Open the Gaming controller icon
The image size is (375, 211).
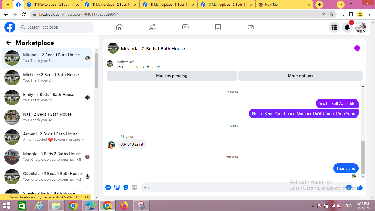[x=251, y=27]
